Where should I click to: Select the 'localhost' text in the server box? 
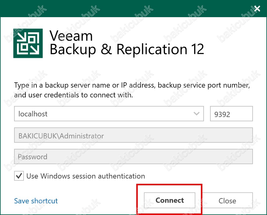coord(33,114)
